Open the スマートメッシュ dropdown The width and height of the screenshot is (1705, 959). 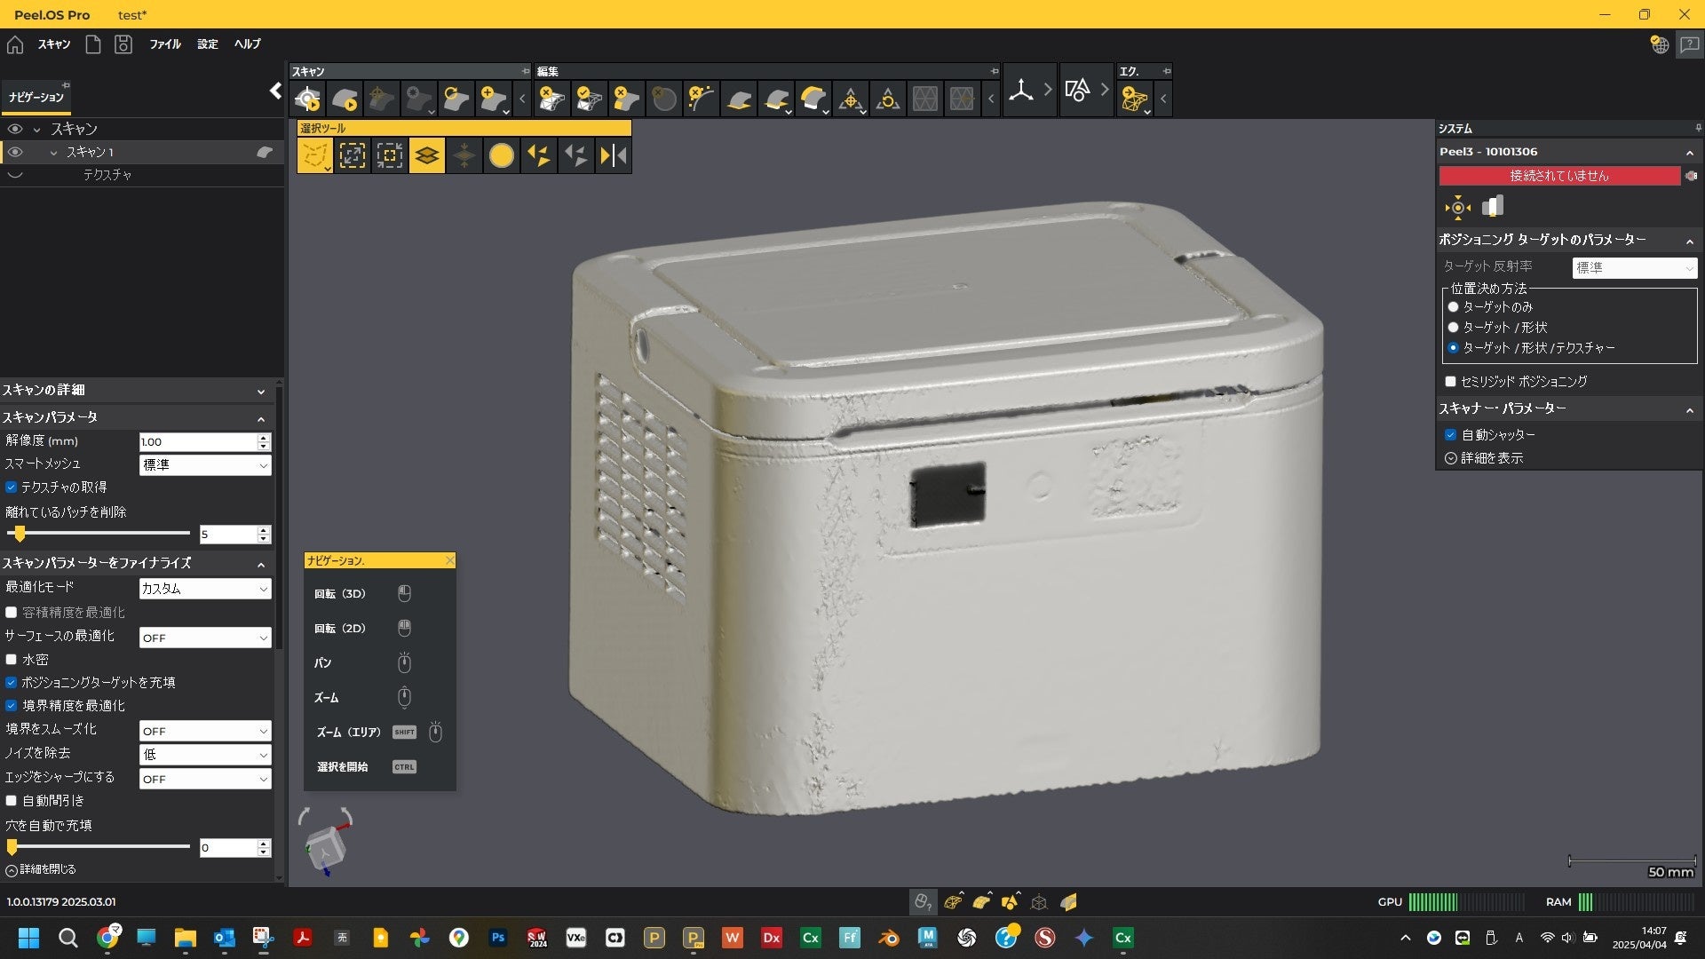pyautogui.click(x=205, y=465)
